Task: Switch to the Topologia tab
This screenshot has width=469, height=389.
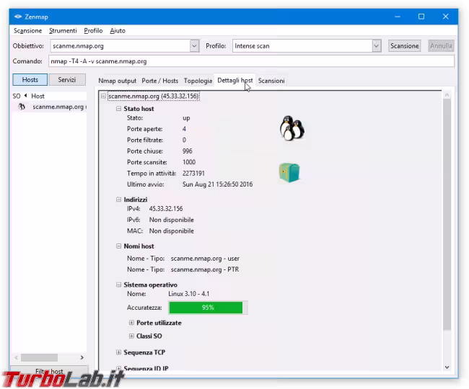Action: [198, 81]
